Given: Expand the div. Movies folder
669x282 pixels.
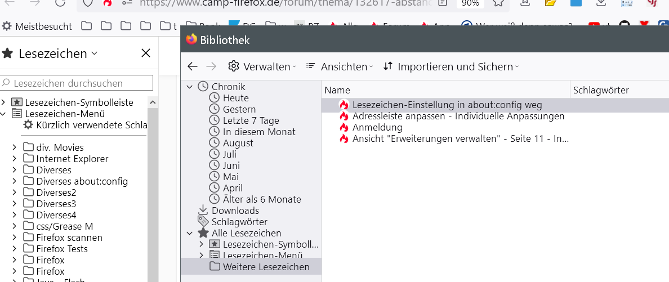Looking at the screenshot, I should [x=15, y=147].
